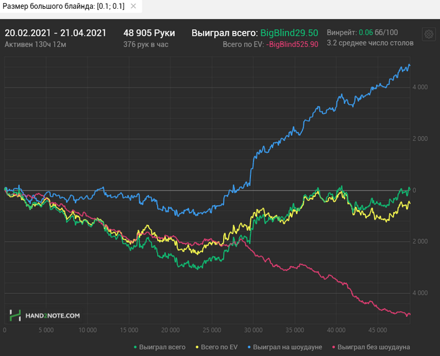Click the "376 рук в час" text

click(x=146, y=45)
